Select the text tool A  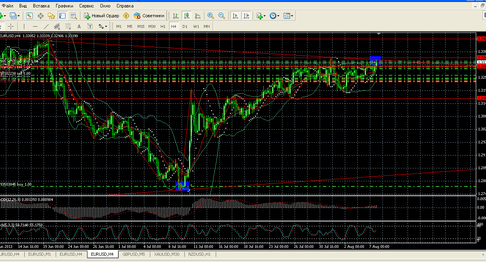79,26
